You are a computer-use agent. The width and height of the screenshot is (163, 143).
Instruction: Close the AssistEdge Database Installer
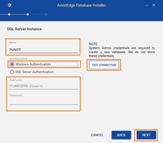coord(154,5)
